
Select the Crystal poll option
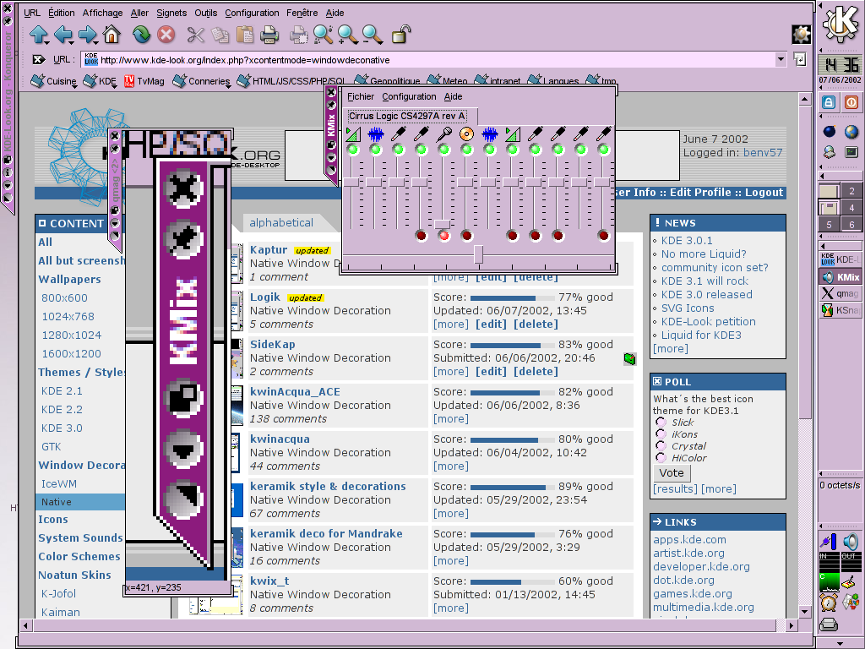point(661,445)
